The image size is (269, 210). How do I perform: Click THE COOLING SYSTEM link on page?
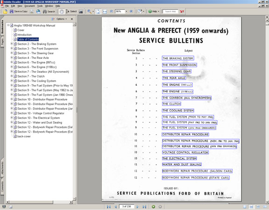coord(178,111)
